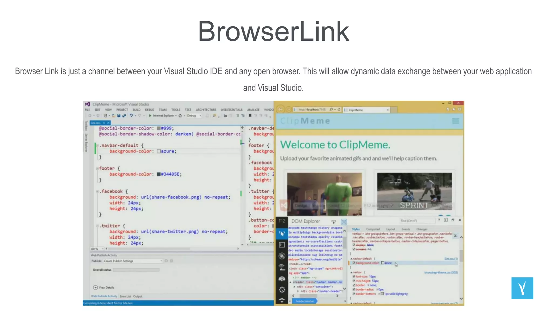Open ClipMeme hamburger navigation menu

pyautogui.click(x=456, y=121)
